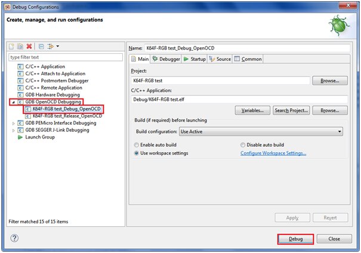Screen dimensions: 361x253
Task: Select GDB PEMicro Interface Debugging item
Action: [x=61, y=123]
